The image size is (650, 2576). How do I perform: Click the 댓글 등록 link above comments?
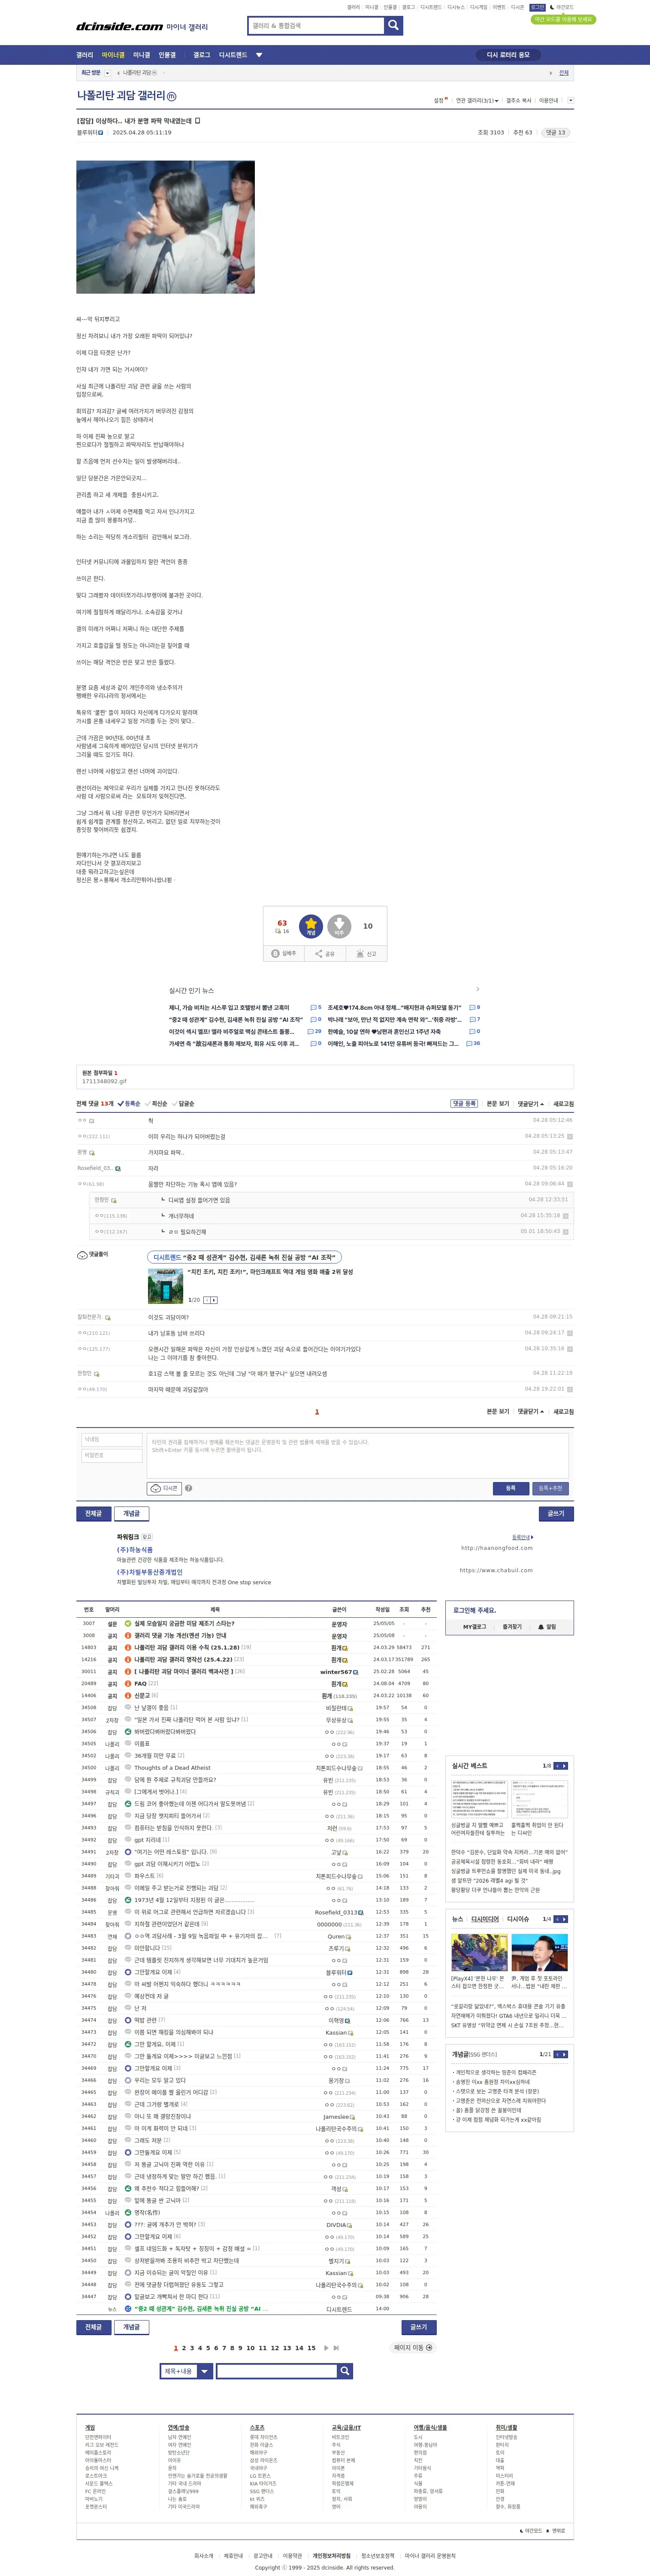464,1104
